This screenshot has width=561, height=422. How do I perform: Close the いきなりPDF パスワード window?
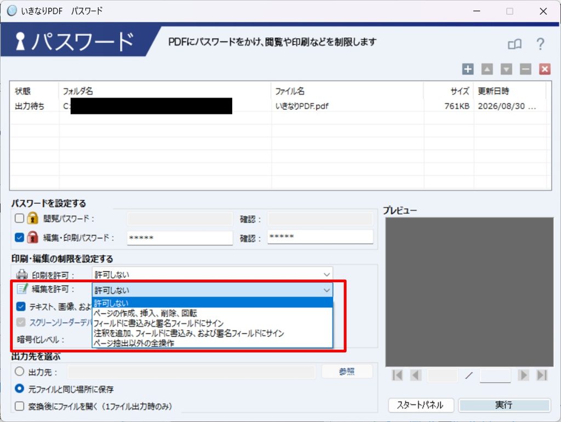(x=543, y=11)
